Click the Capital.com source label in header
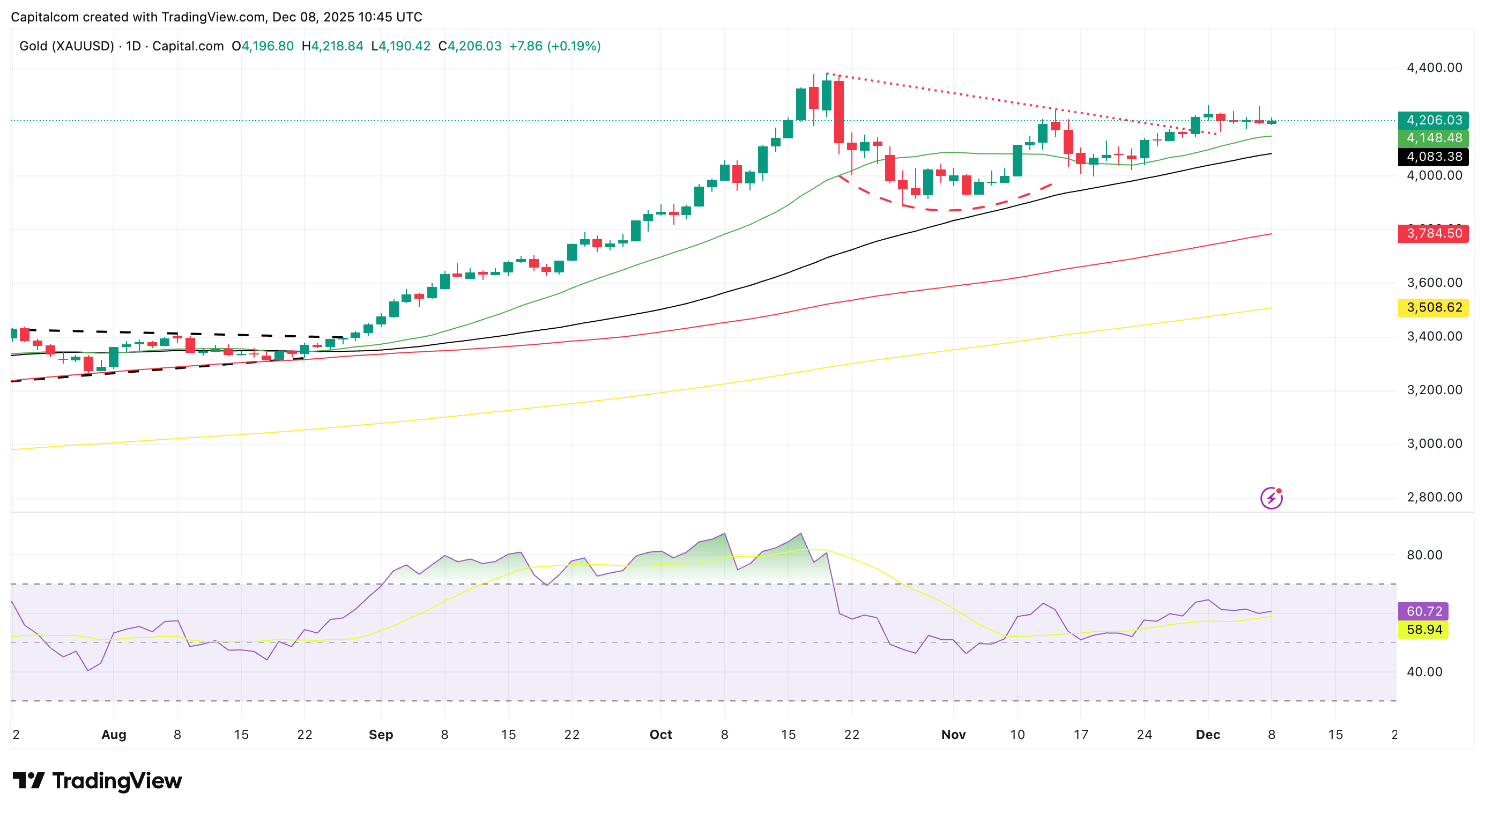The height and width of the screenshot is (813, 1485). click(x=188, y=46)
